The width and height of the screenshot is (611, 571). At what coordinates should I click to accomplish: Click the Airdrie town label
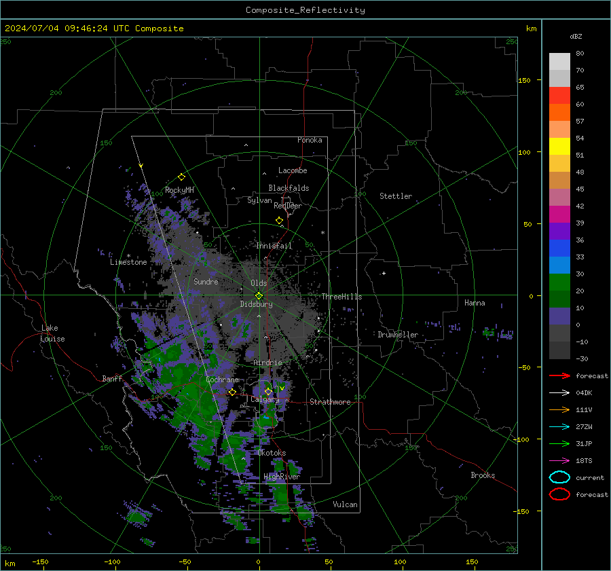267,363
